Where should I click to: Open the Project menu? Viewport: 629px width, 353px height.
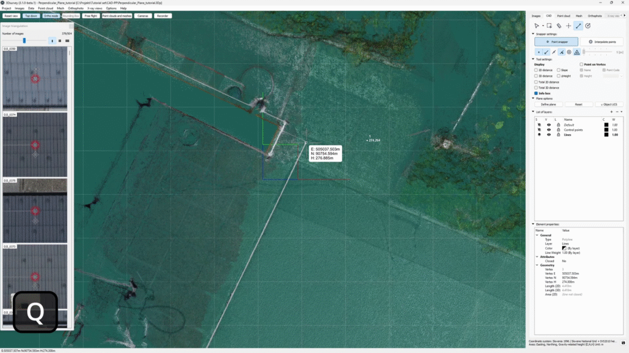(x=6, y=8)
